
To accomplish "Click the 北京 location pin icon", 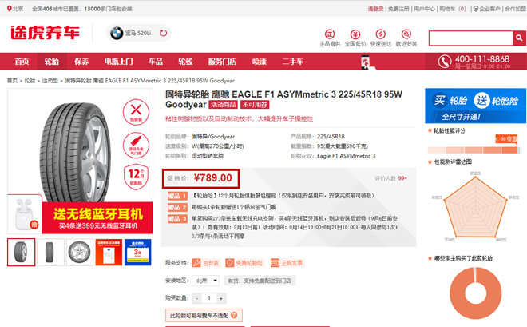I will click(9, 9).
